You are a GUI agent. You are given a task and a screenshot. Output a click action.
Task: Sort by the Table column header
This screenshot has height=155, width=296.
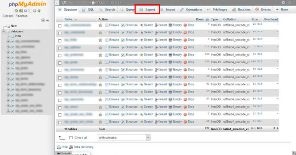pyautogui.click(x=68, y=19)
